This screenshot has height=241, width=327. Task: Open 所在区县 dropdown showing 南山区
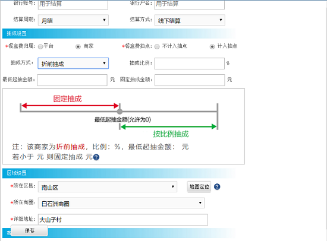pyautogui.click(x=108, y=186)
